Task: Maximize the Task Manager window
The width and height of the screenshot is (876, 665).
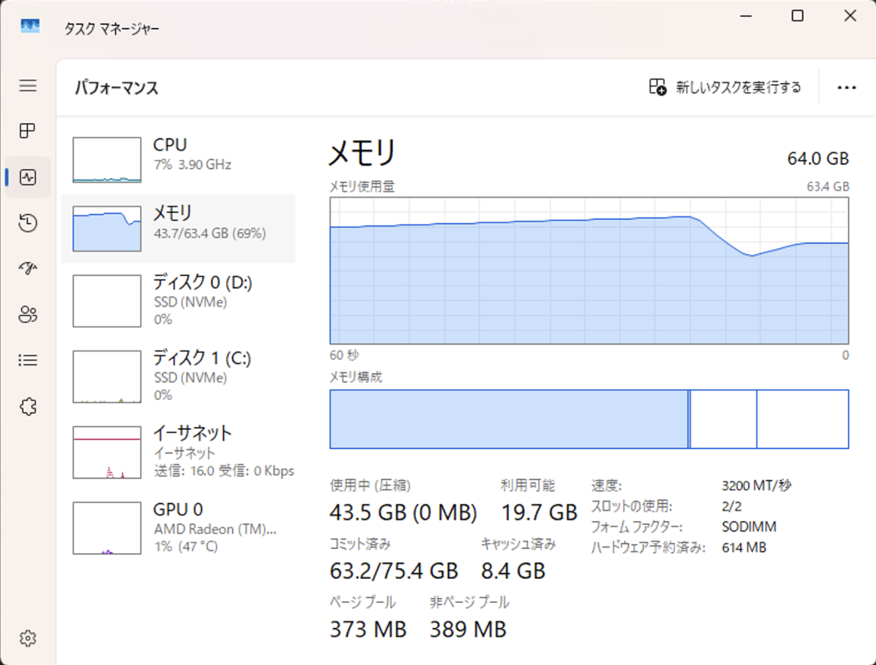Action: 798,16
